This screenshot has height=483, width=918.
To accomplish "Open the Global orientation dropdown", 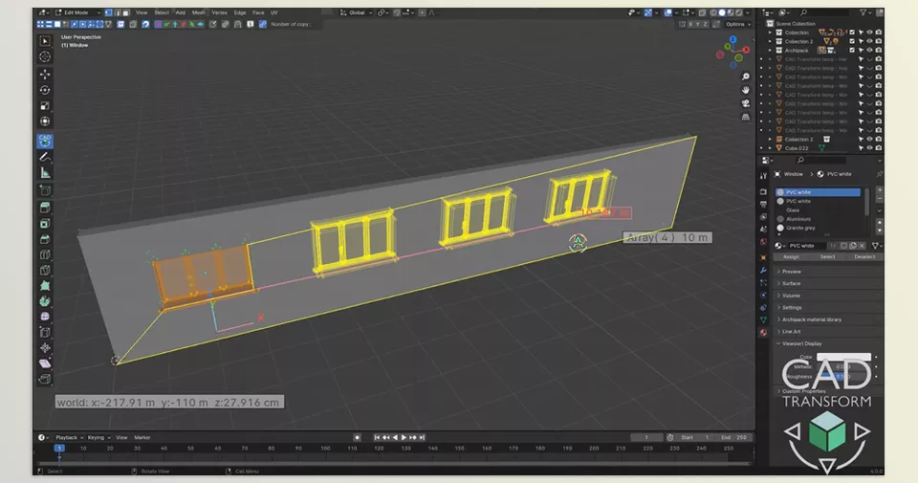I will tap(356, 12).
